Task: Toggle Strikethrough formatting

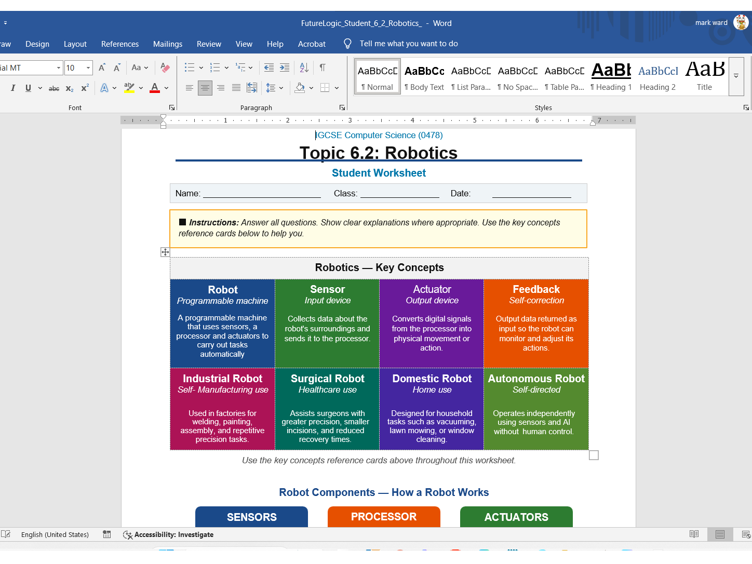Action: 54,88
